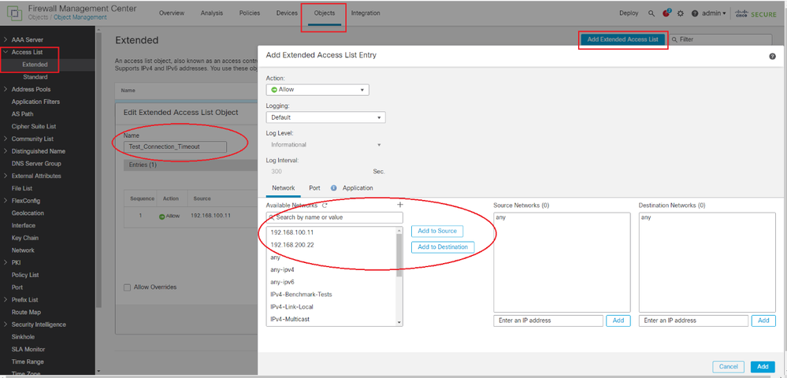Open SLA Monitor in sidebar

click(28, 350)
